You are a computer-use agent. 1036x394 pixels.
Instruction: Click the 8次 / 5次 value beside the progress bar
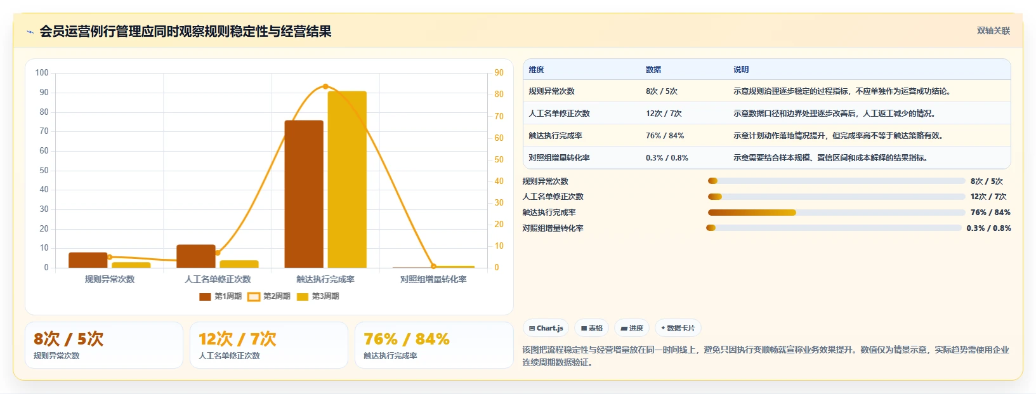[x=987, y=181]
